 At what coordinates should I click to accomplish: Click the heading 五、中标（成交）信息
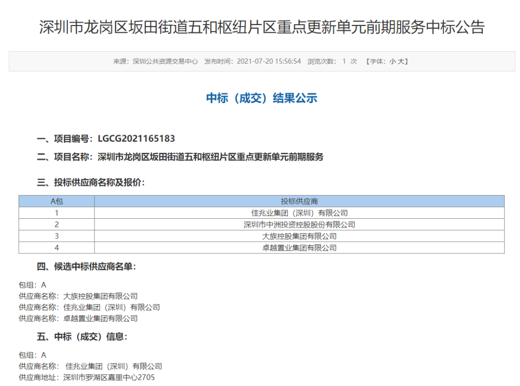82,337
